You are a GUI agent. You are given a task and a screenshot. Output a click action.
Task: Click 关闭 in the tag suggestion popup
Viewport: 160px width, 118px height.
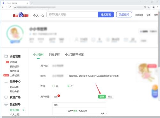click(x=103, y=114)
